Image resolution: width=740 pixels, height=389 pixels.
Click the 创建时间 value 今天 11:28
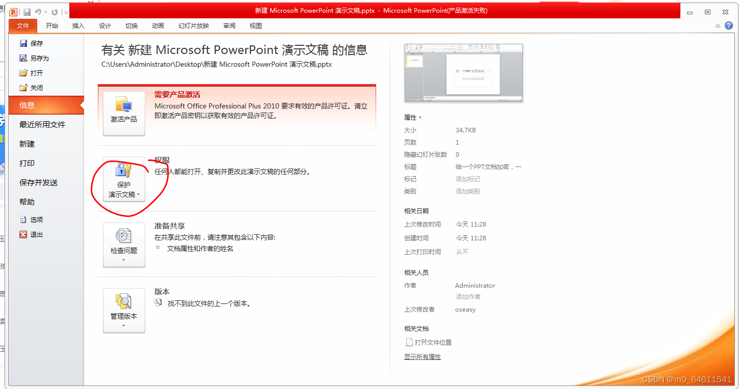(x=471, y=238)
